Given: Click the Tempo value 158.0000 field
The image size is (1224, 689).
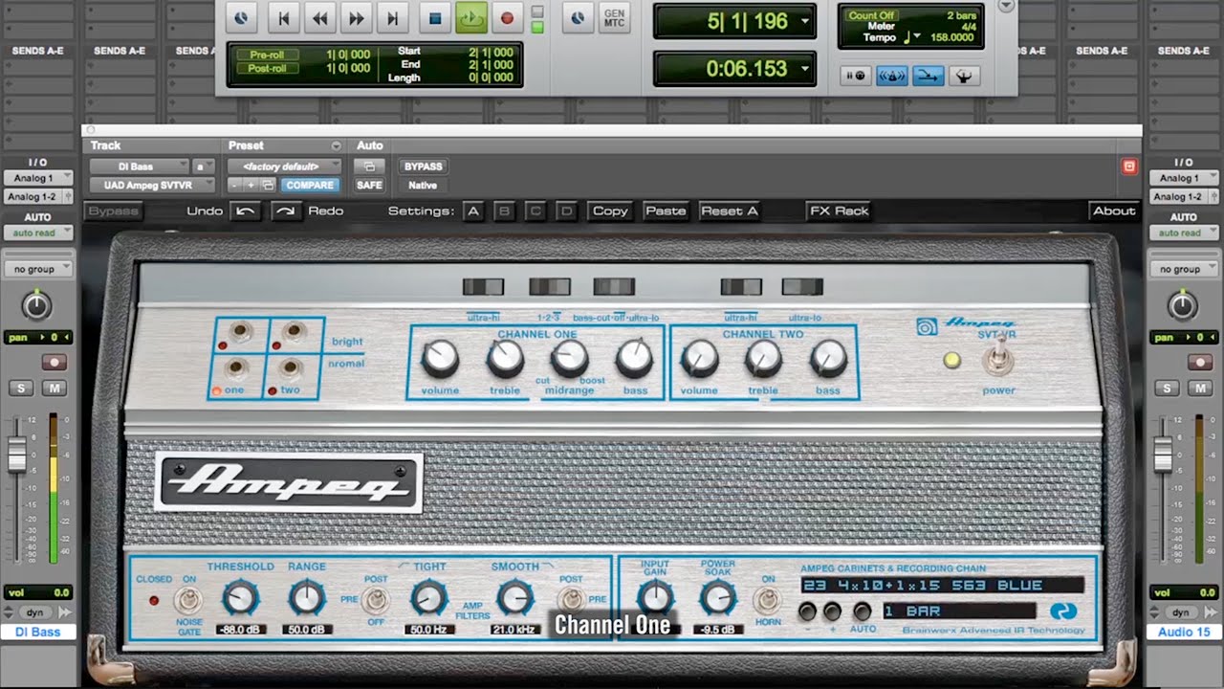Looking at the screenshot, I should coord(951,37).
